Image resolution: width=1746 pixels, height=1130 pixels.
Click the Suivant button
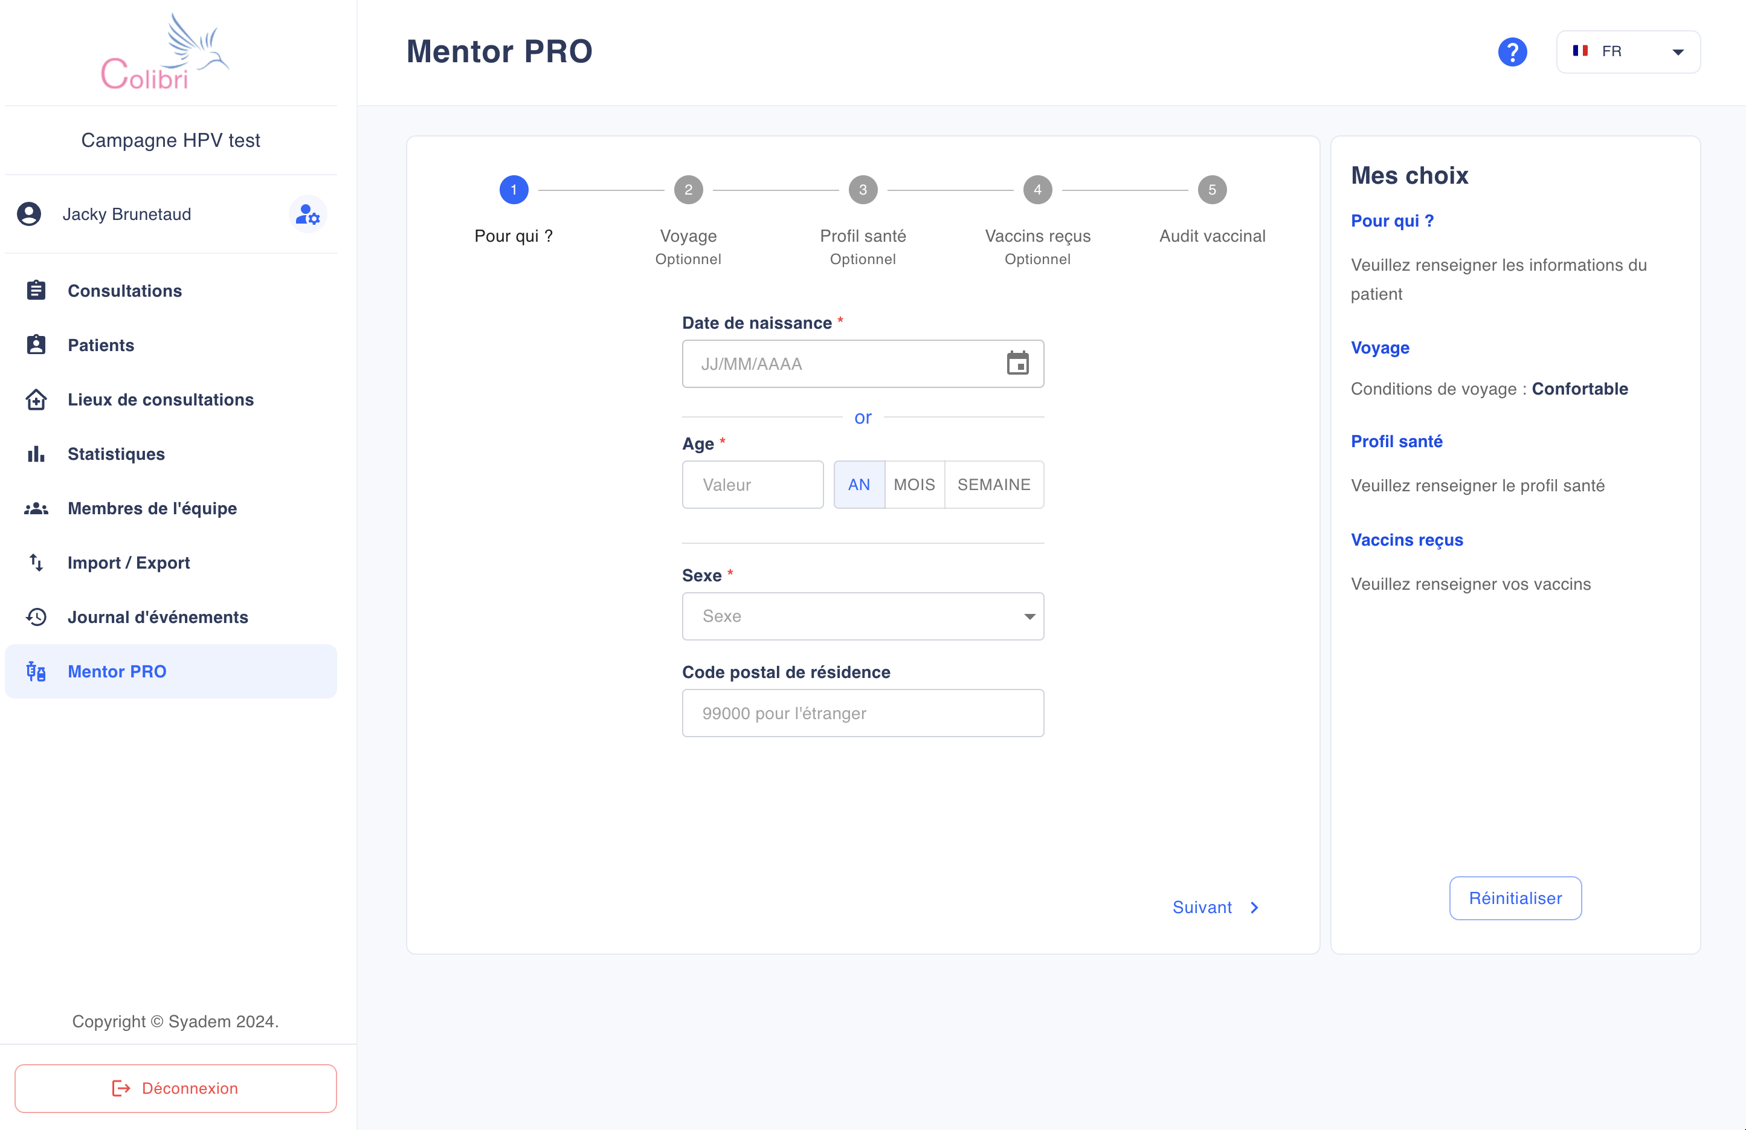point(1214,907)
